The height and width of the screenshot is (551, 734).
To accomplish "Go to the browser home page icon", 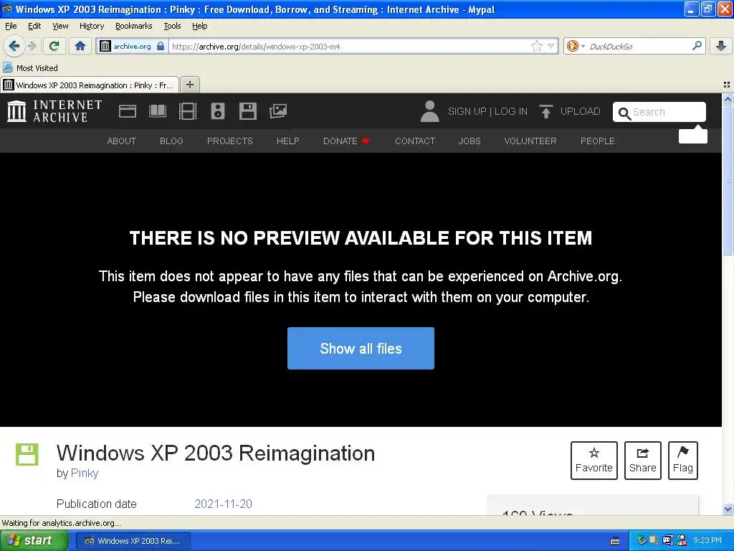I will 80,46.
